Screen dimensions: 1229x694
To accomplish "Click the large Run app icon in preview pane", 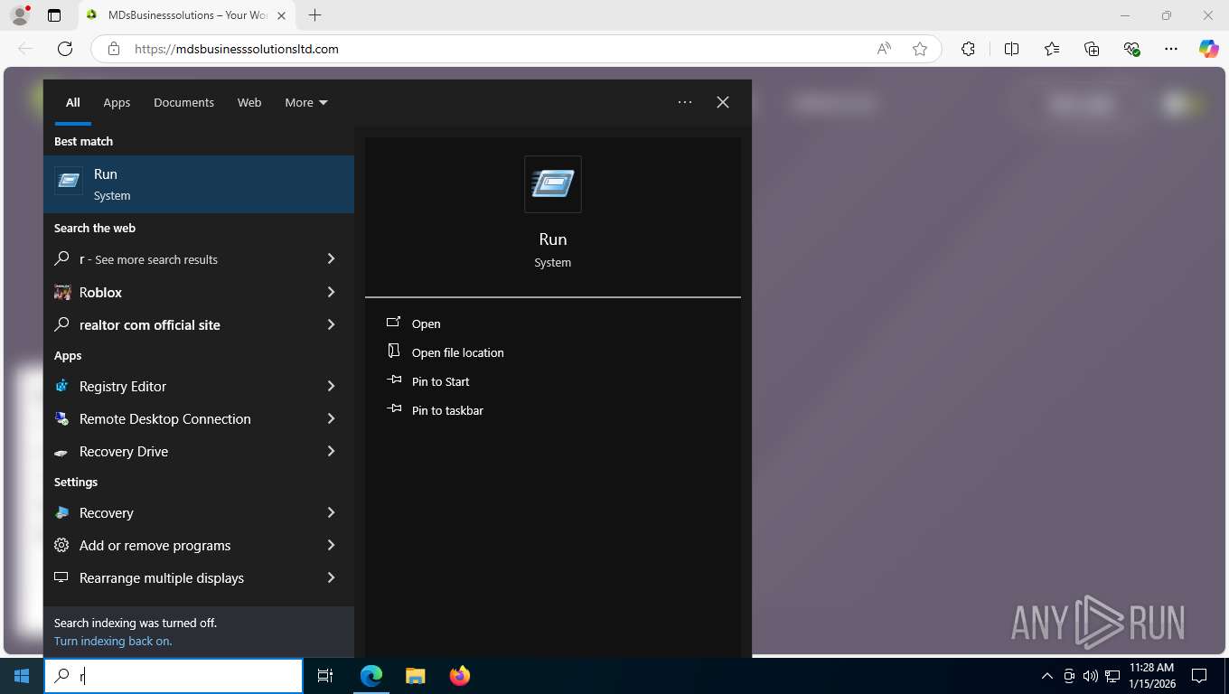I will [553, 184].
